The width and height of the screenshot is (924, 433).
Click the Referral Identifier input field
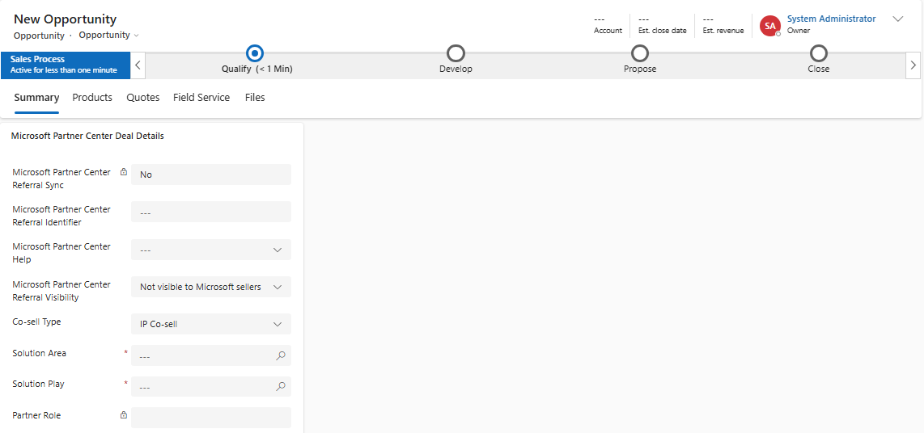pos(211,212)
